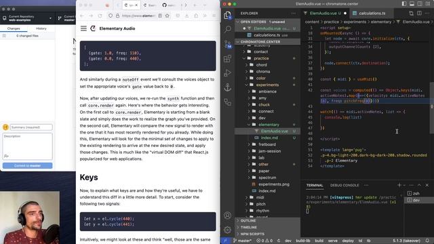Click the sync changes icon in status bar
The image size is (434, 244).
click(279, 241)
